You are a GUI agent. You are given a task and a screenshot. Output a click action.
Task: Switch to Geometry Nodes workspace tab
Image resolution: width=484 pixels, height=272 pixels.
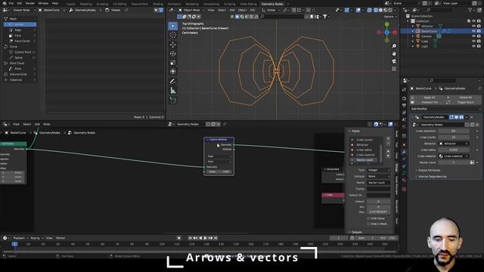(272, 4)
